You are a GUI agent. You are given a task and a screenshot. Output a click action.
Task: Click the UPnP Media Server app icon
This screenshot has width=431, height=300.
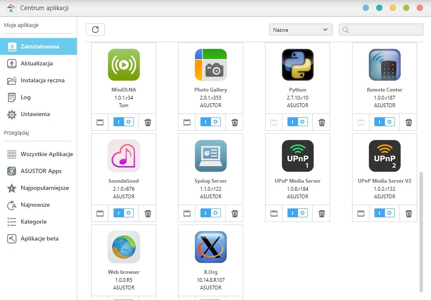(298, 156)
